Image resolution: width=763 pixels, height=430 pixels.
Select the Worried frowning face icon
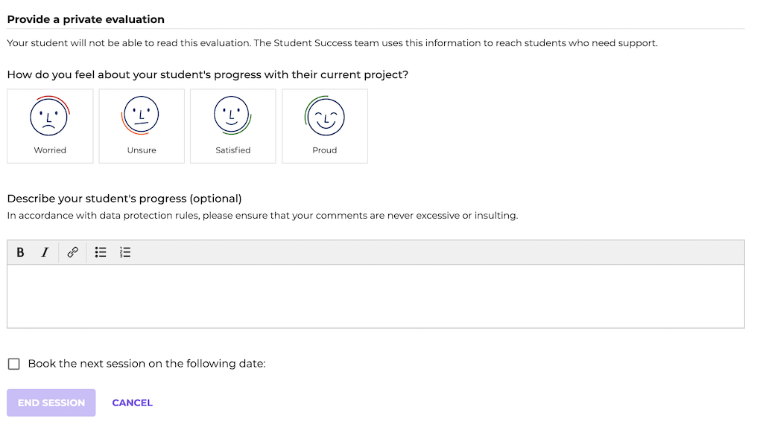(x=50, y=116)
